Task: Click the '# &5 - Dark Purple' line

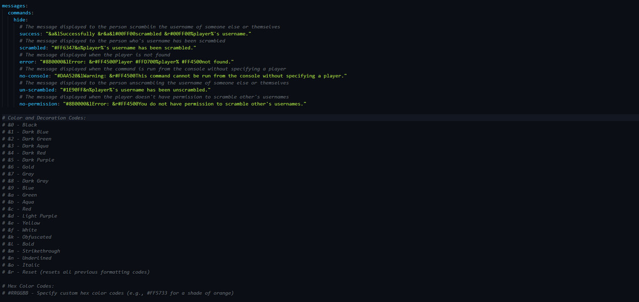Action: click(x=28, y=160)
